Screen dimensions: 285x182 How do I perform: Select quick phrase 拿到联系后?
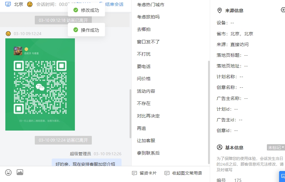click(x=148, y=153)
